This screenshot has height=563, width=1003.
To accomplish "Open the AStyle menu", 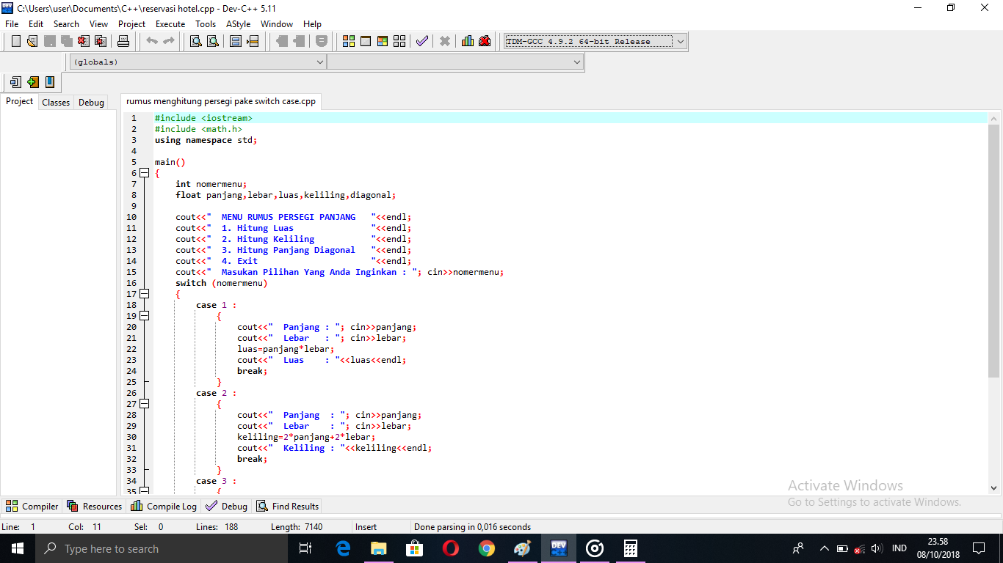I will click(x=238, y=23).
